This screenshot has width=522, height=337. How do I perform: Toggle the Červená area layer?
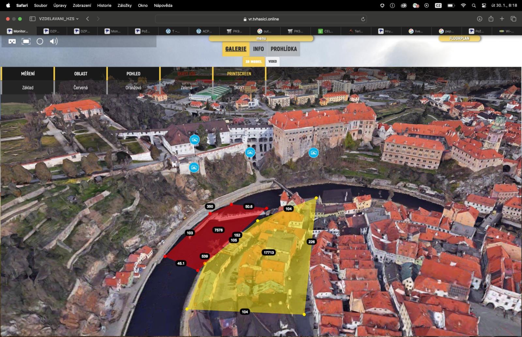tap(81, 88)
